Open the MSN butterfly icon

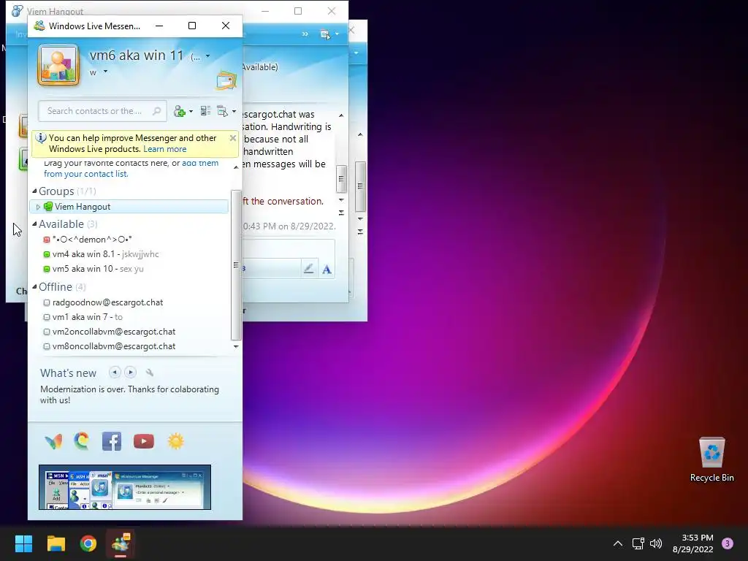point(53,442)
